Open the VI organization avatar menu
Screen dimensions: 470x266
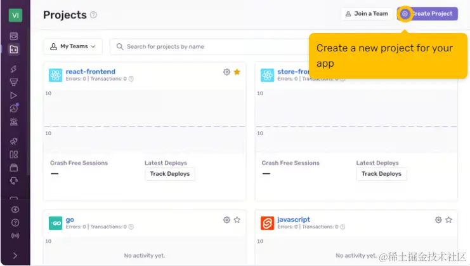click(15, 15)
